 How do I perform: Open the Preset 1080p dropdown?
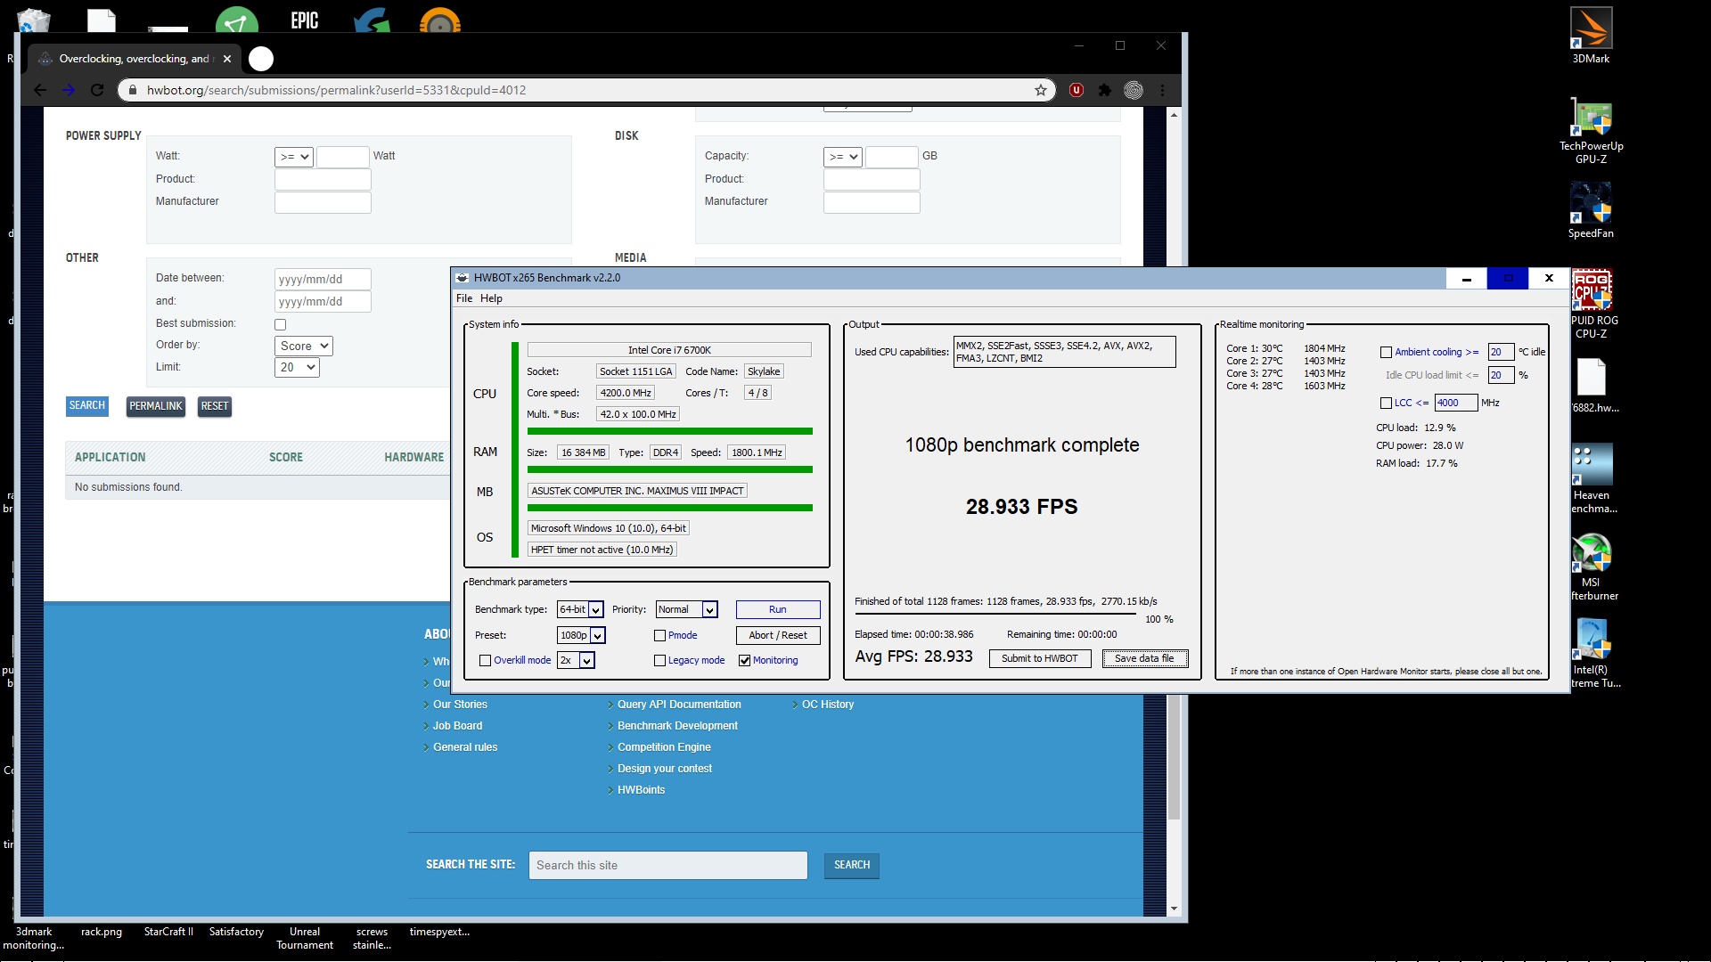click(581, 635)
